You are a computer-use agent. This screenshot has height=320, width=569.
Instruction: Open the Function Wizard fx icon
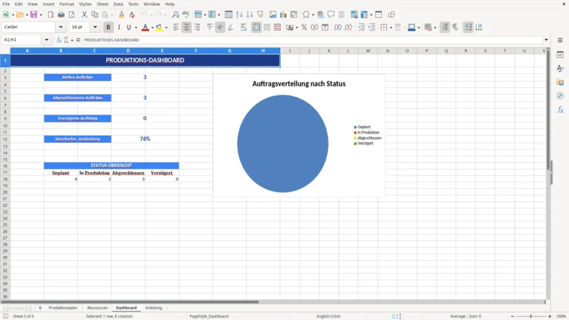(x=59, y=40)
